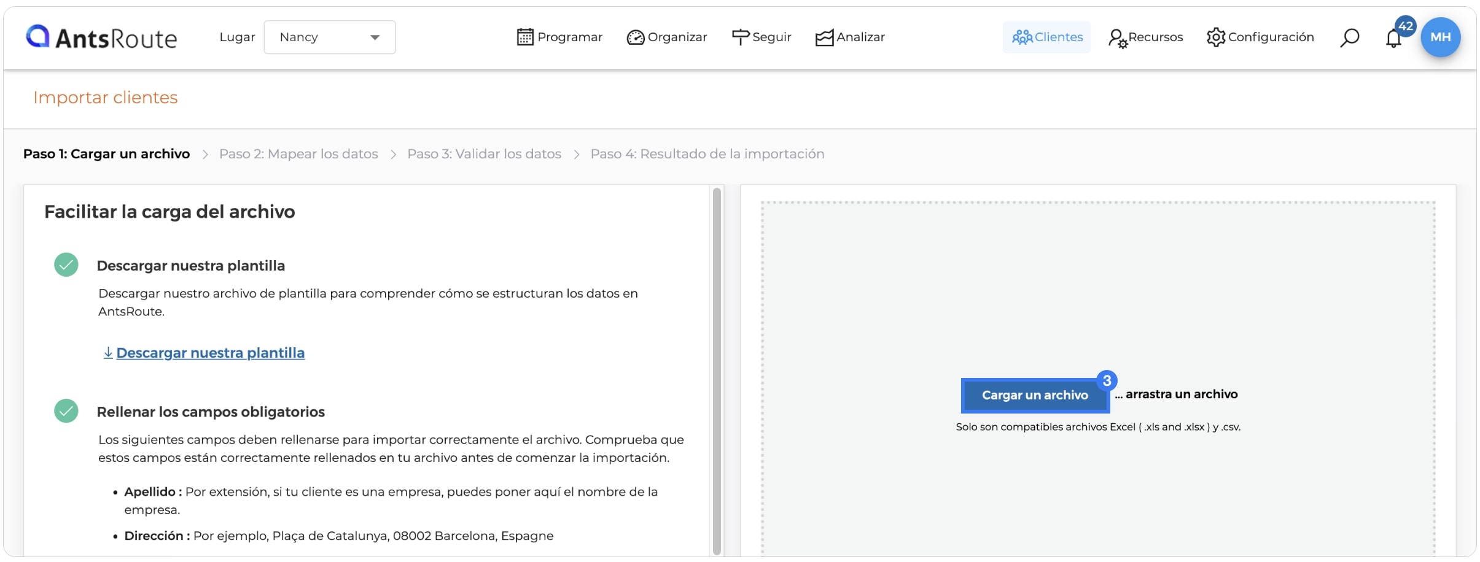Click Descargar nuestra plantilla download link
The image size is (1480, 562).
(211, 353)
